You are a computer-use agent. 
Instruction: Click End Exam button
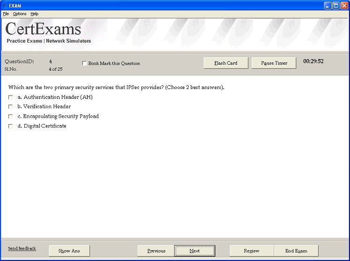tap(296, 251)
